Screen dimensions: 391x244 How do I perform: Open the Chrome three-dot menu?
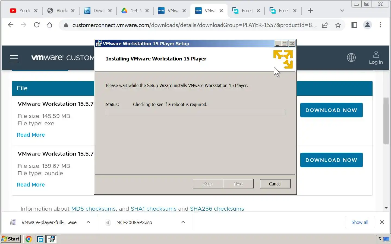point(380,25)
